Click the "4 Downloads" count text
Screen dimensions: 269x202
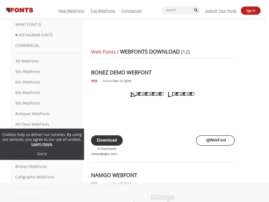click(107, 149)
